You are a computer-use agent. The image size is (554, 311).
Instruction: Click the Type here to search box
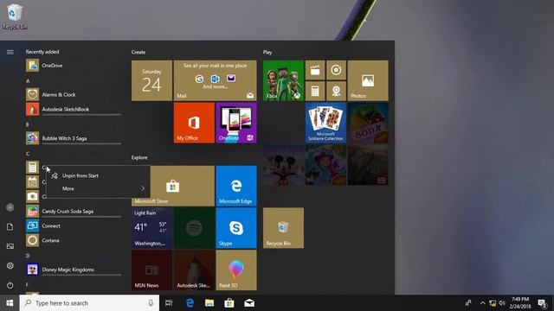click(89, 303)
